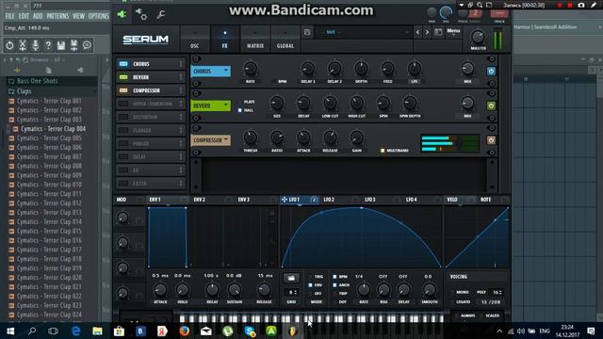Select Flanger in the effects rack list
This screenshot has height=339, width=603.
pos(151,130)
